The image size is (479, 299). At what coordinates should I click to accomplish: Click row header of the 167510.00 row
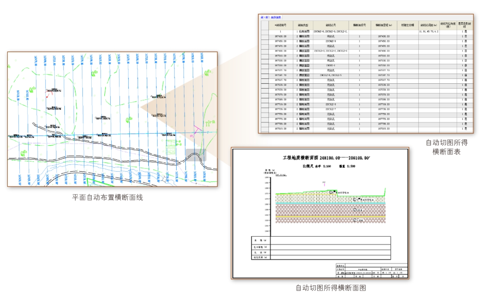click(264, 56)
